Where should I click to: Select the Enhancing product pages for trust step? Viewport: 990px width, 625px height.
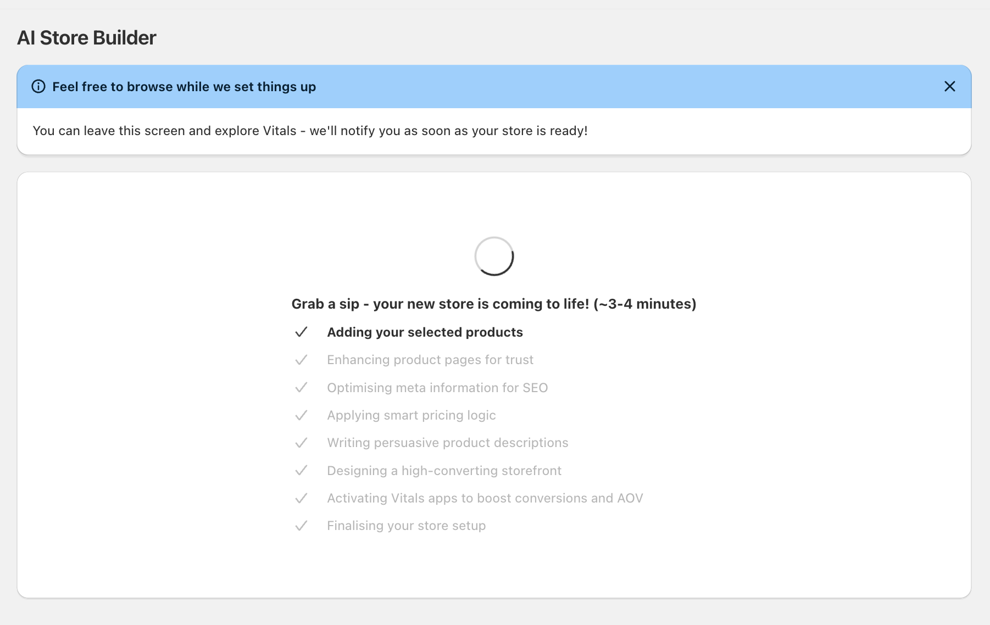(430, 360)
